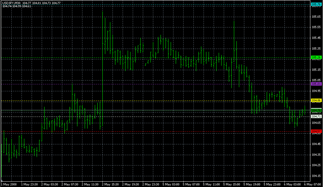Click the 105.45 price scale value
This screenshot has width=323, height=187.
click(316, 38)
